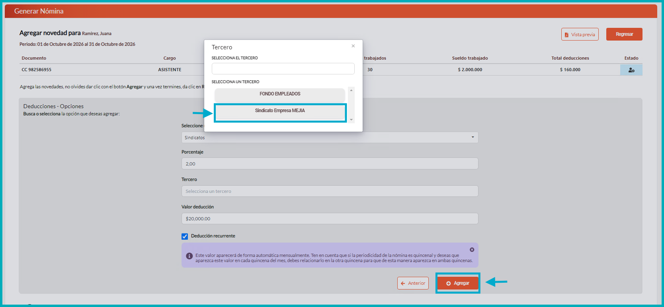
Task: Click the Regresar button
Action: (624, 34)
